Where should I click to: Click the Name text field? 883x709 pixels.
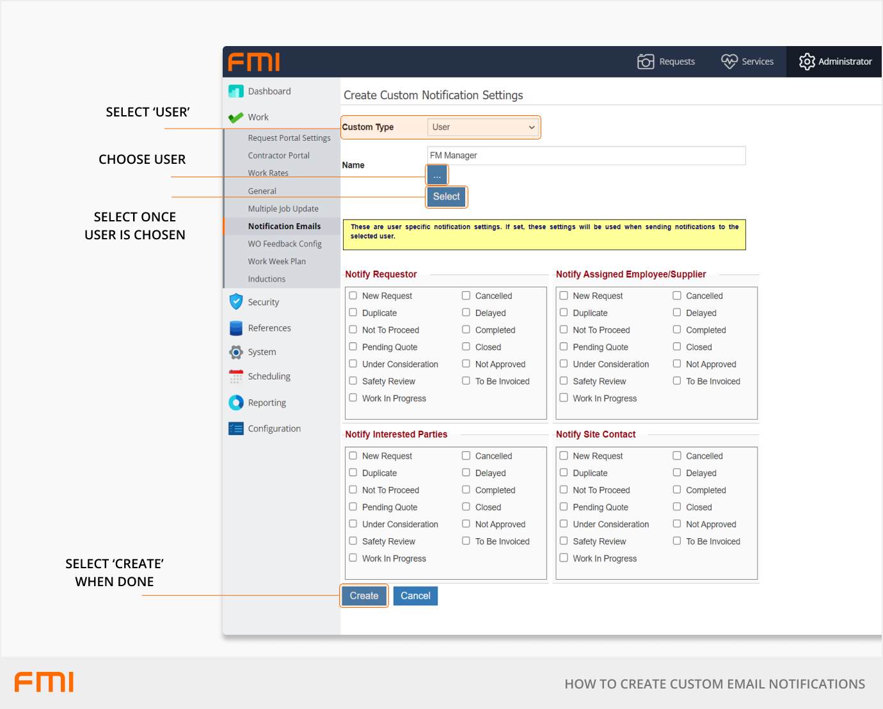pos(586,155)
